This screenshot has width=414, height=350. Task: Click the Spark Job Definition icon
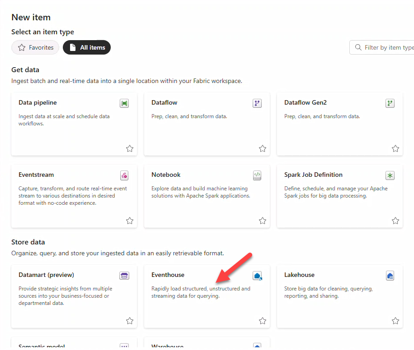390,175
